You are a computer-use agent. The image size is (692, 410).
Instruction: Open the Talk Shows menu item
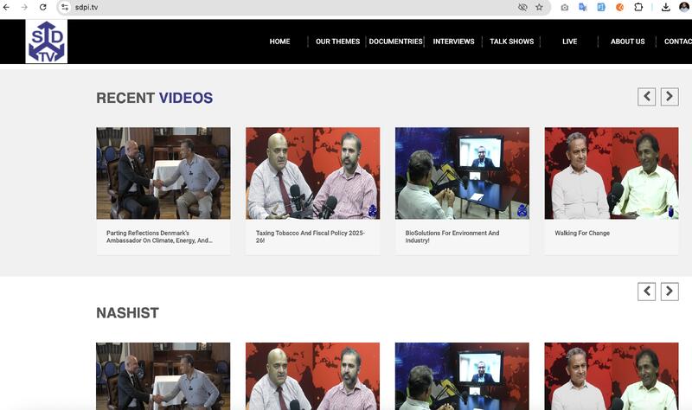click(511, 42)
